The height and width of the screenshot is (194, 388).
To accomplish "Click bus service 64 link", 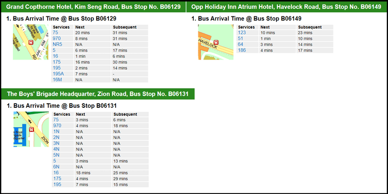I will click(241, 45).
